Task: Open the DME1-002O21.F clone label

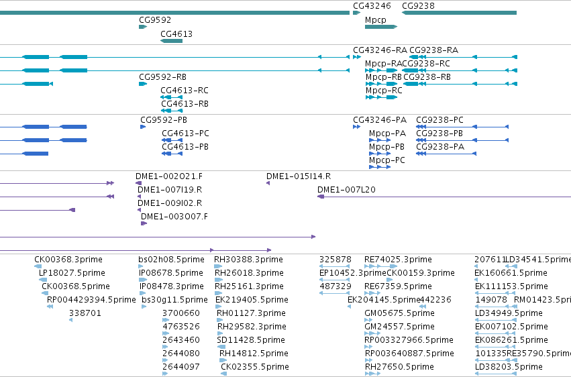Action: [169, 176]
